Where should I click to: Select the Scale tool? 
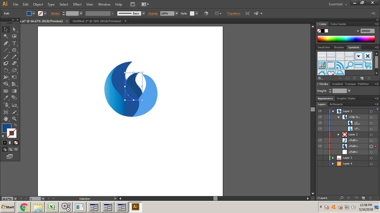14,70
